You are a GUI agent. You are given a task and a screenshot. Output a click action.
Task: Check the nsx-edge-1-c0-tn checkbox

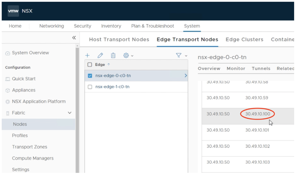coord(90,87)
